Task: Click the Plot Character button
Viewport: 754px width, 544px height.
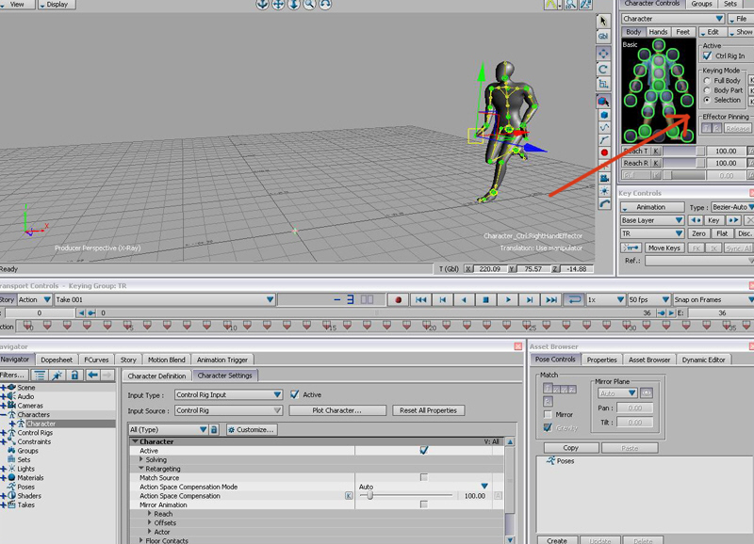Action: point(337,410)
